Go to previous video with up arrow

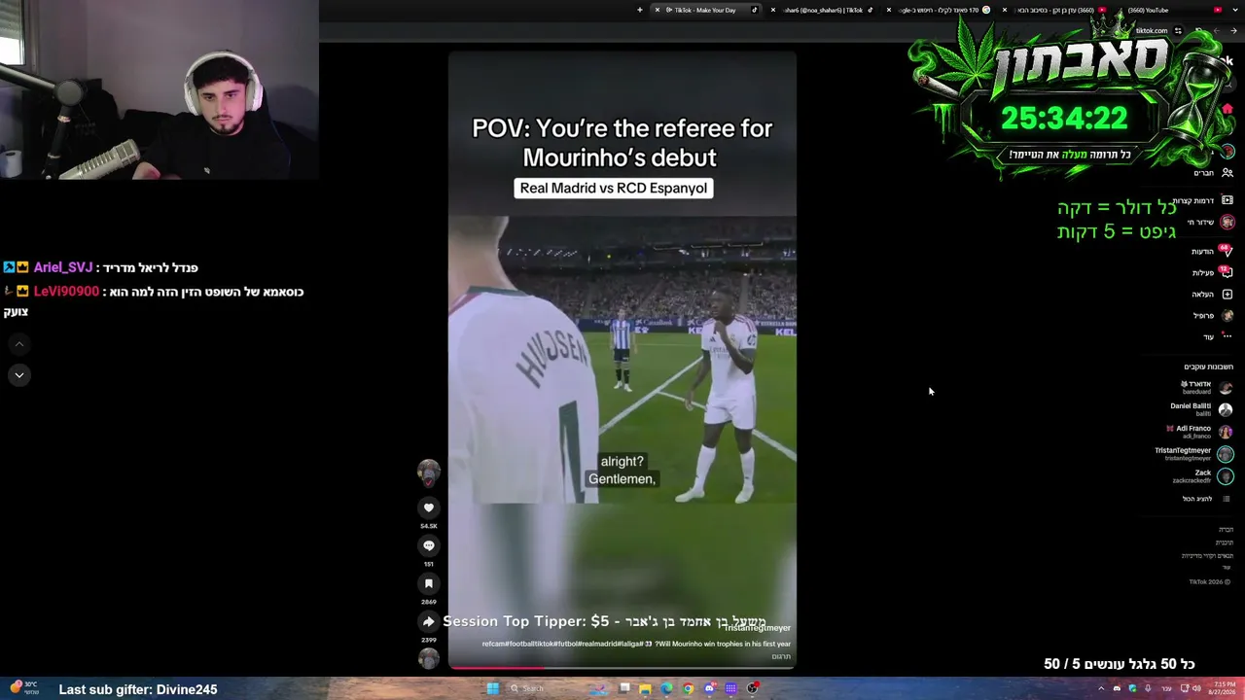pos(18,344)
